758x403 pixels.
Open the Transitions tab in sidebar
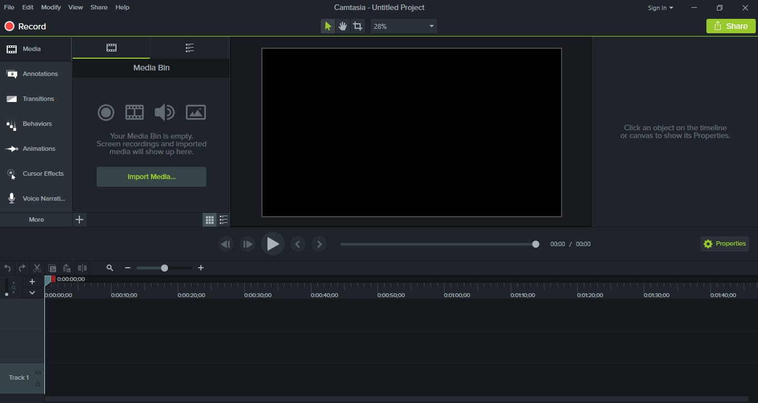point(36,99)
